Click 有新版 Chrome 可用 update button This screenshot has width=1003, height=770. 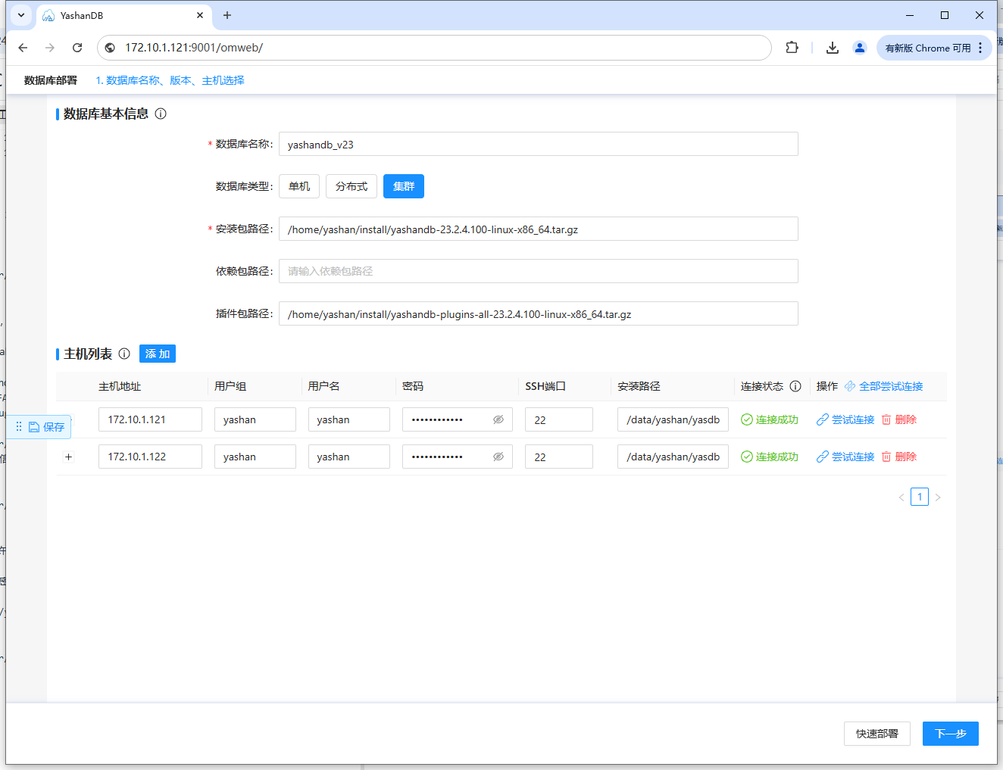point(934,48)
